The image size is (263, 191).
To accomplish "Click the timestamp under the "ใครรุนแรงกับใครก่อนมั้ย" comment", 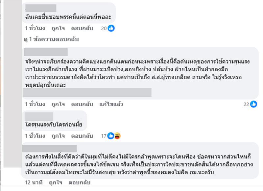I will click(35, 136).
